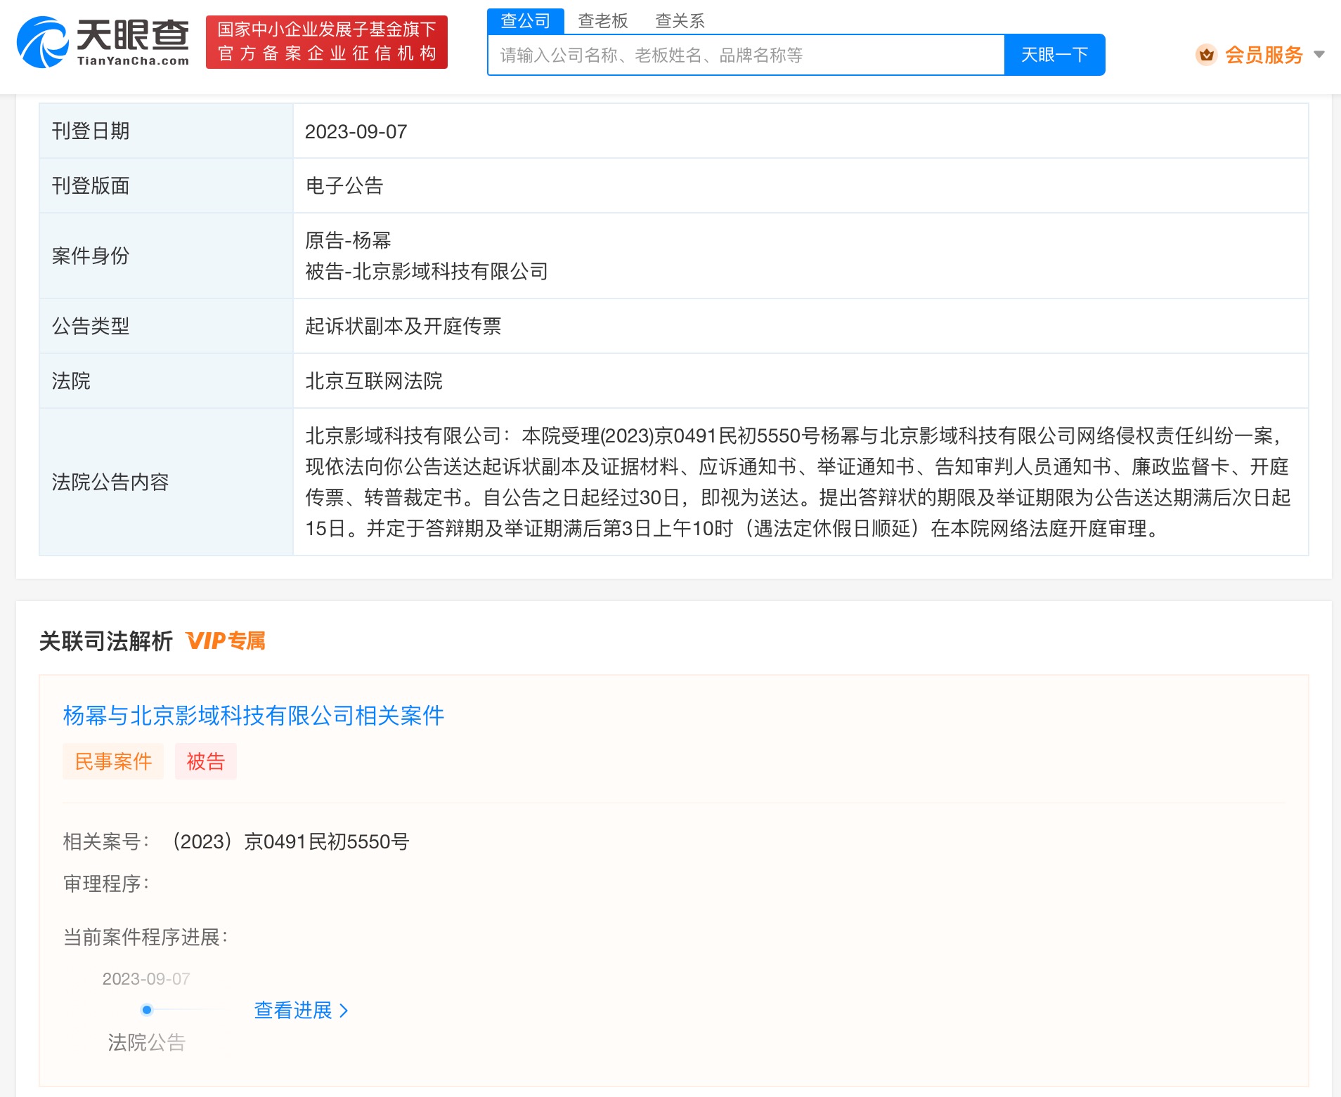
Task: Click the court name 北京互联网法院
Action: [x=373, y=381]
